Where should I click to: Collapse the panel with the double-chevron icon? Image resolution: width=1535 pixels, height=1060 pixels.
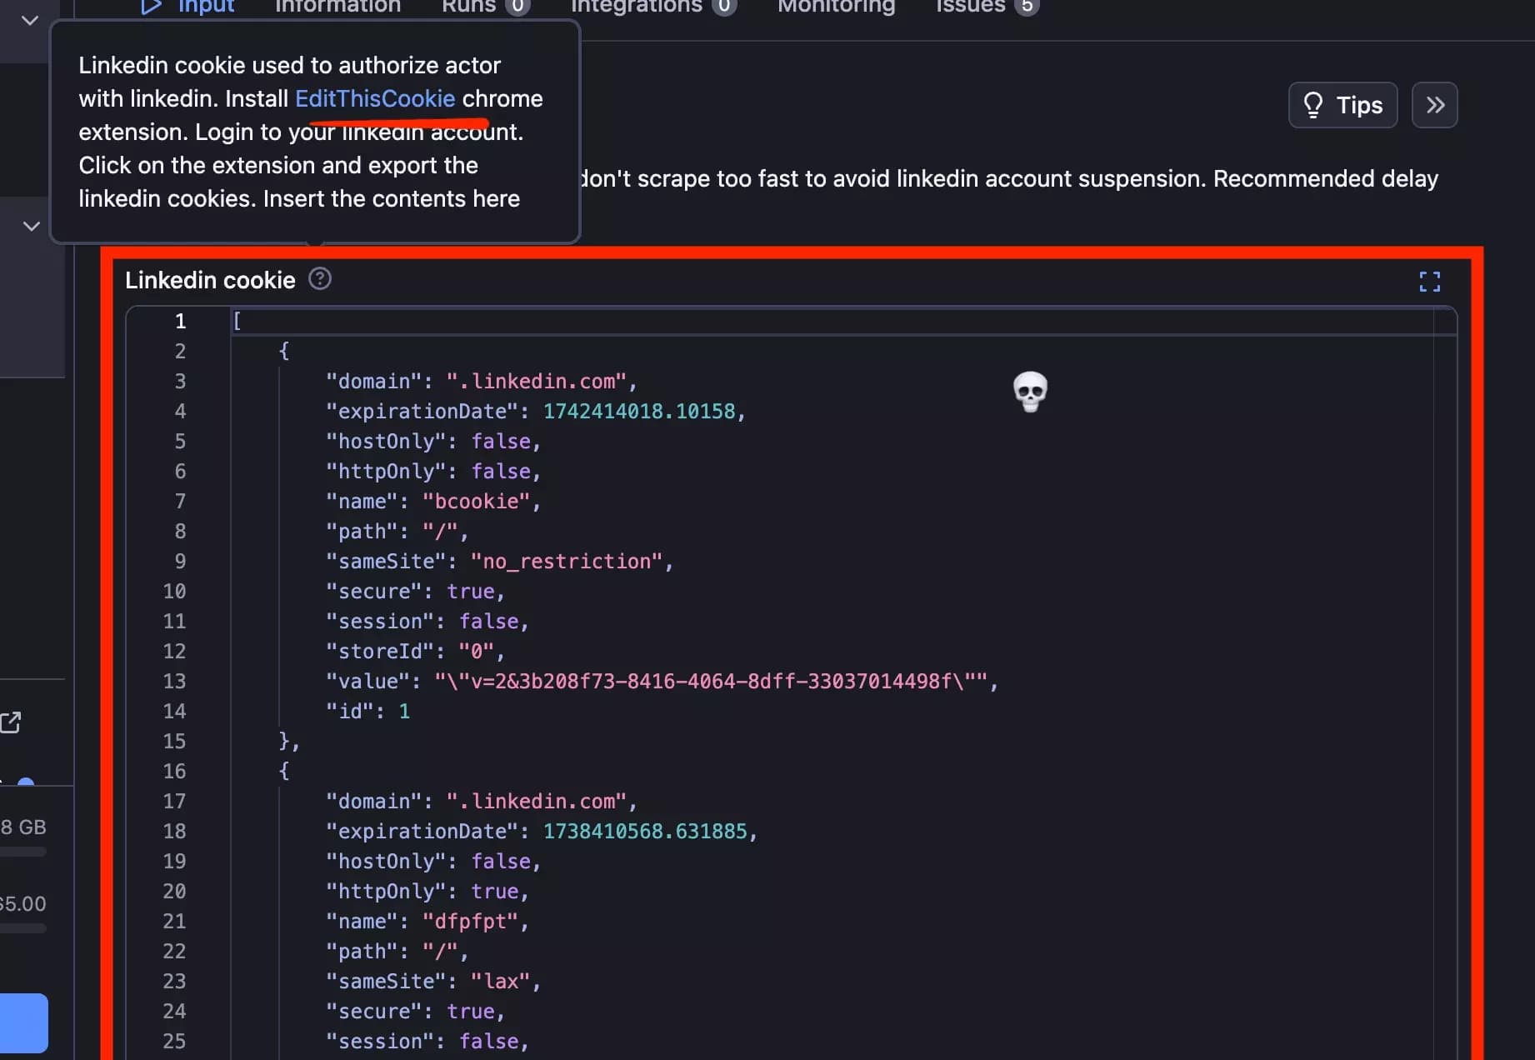1435,105
